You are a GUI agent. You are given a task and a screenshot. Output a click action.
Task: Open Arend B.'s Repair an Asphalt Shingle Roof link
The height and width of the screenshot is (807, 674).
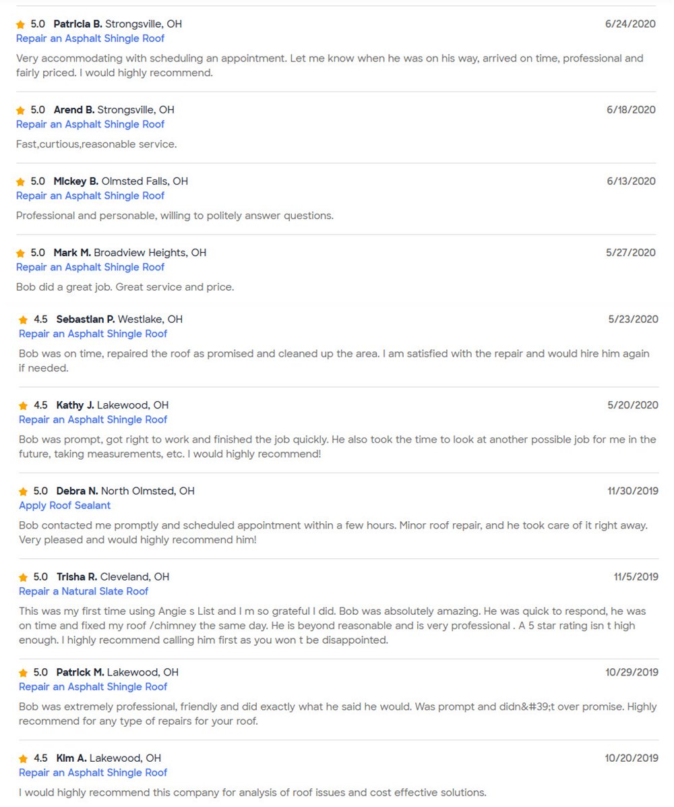90,124
